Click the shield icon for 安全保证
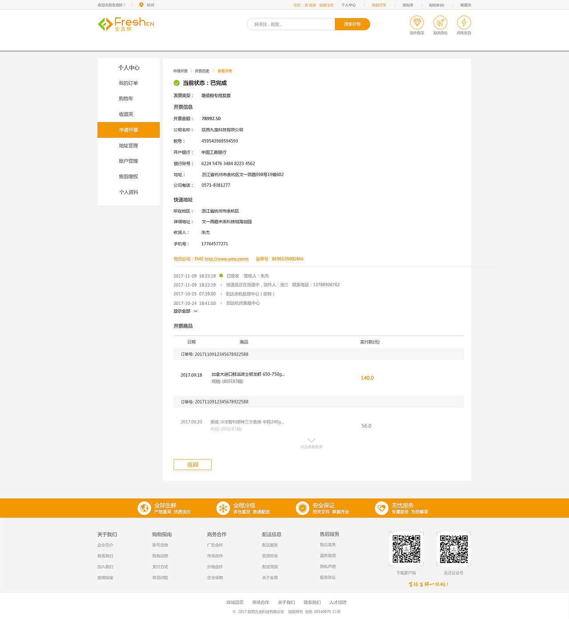The height and width of the screenshot is (619, 569). coord(303,508)
